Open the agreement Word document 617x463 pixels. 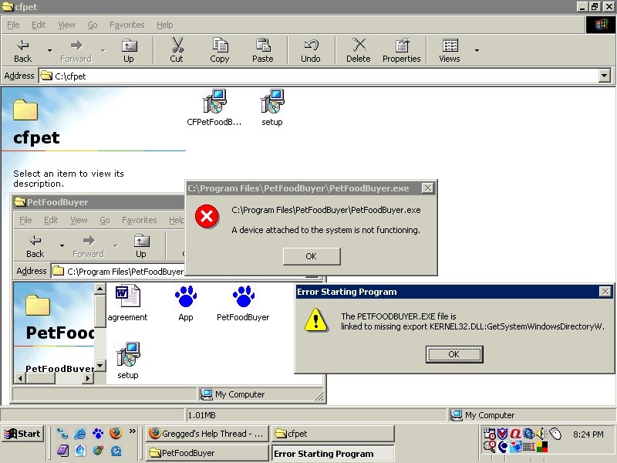click(127, 297)
